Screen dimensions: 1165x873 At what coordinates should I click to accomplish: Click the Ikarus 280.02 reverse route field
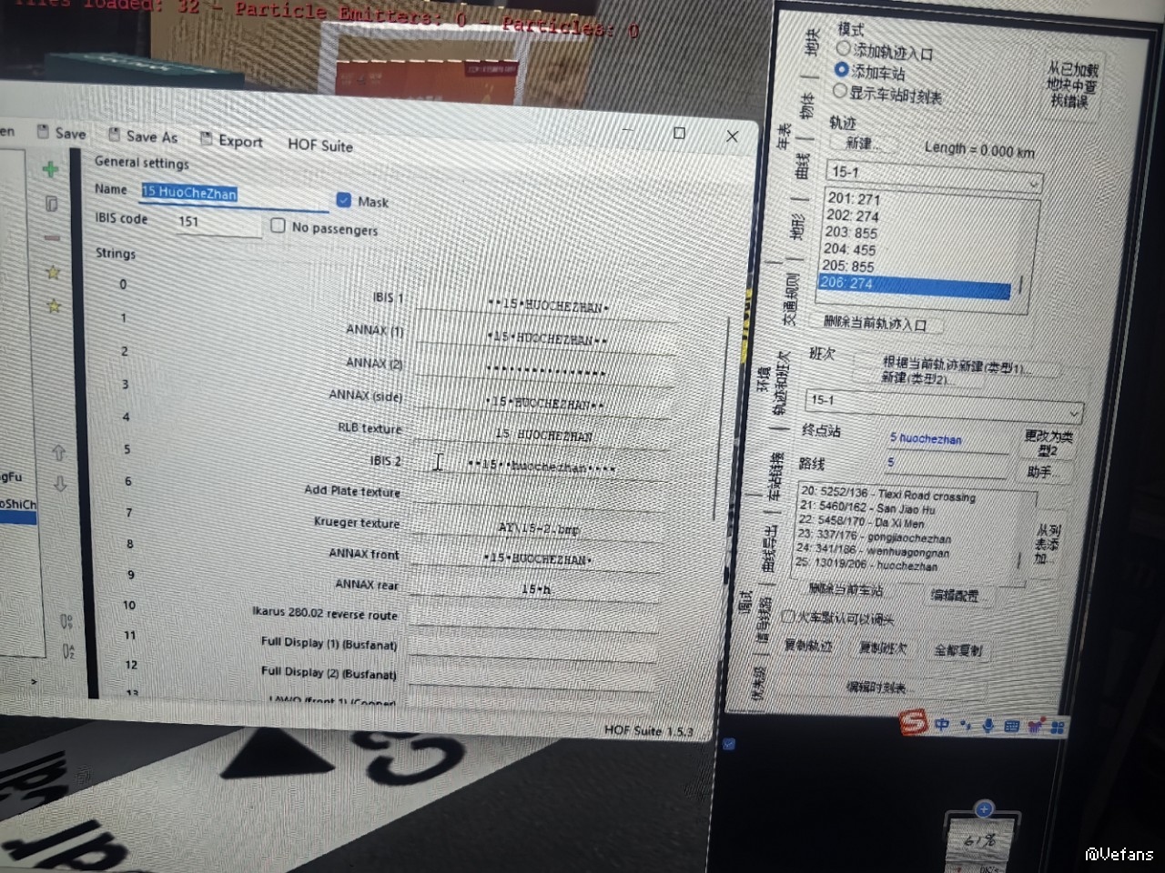click(534, 618)
